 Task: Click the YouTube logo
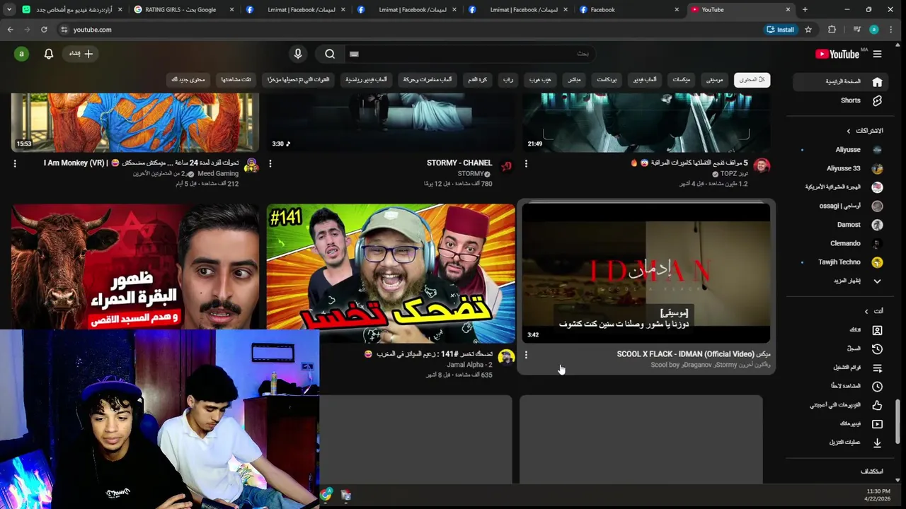838,54
